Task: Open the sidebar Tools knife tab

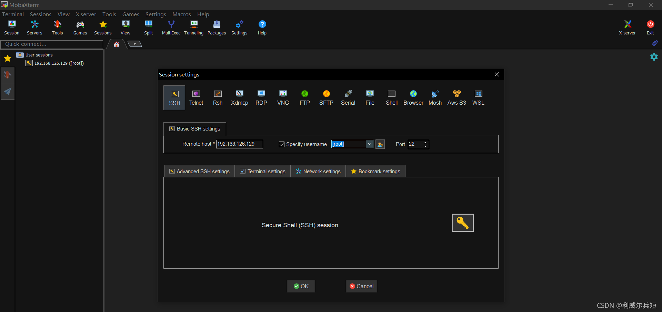Action: [x=8, y=75]
